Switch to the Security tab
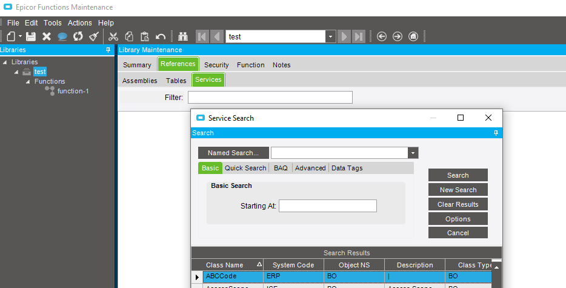Viewport: 566px width, 288px height. [x=216, y=65]
